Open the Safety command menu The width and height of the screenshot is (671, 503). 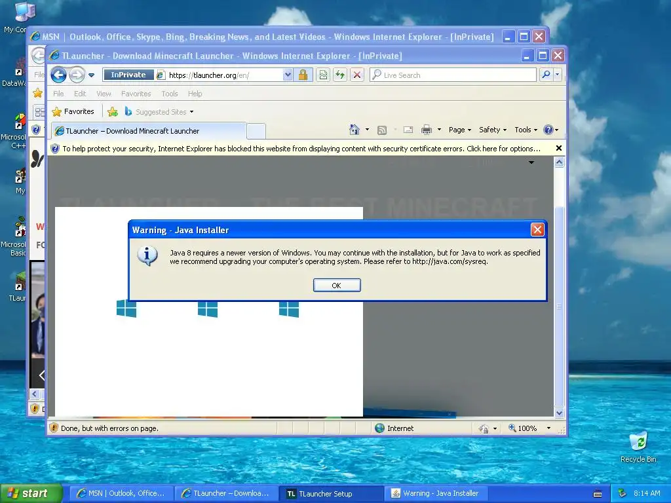pos(493,130)
